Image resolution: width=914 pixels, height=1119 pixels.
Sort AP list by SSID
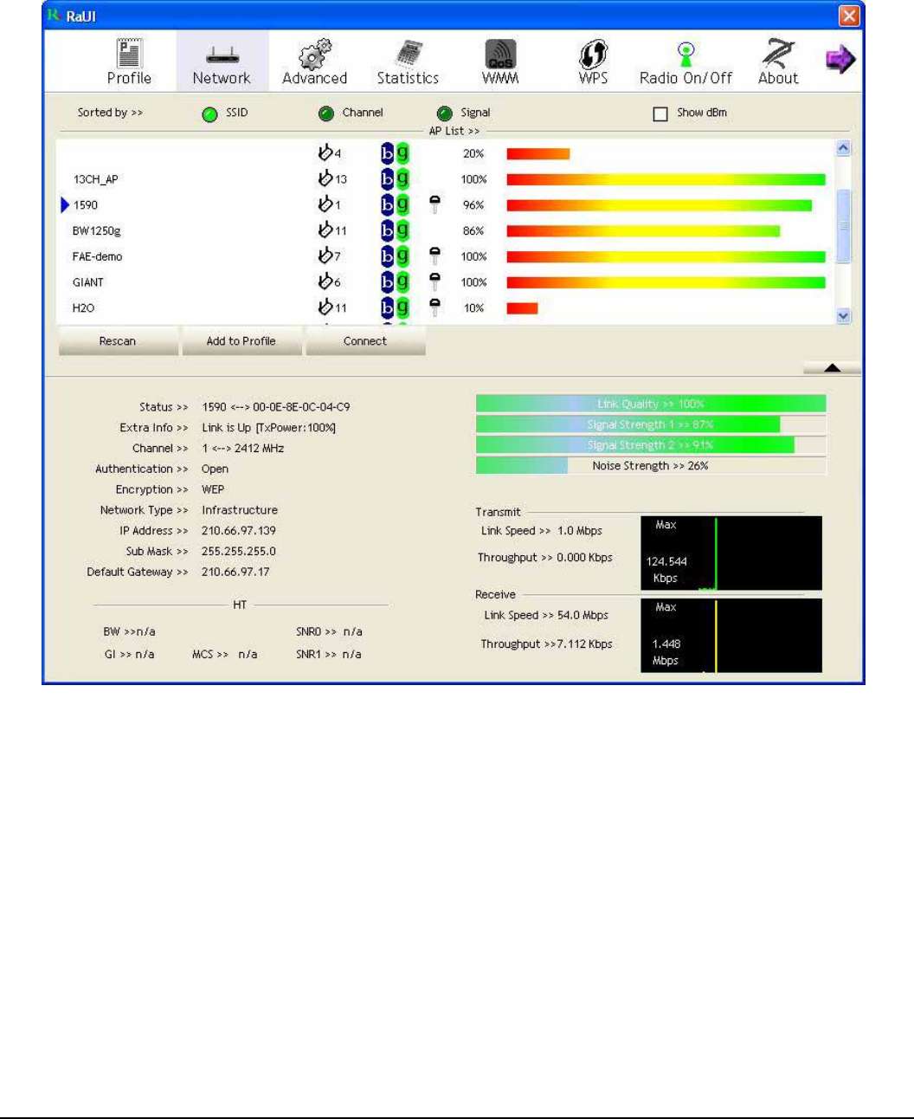tap(209, 114)
